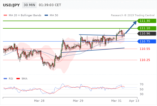Viewport: 157px width, 106px height.
Task: Click the MA 20 + Bollinger Bands label
Action: [25, 15]
